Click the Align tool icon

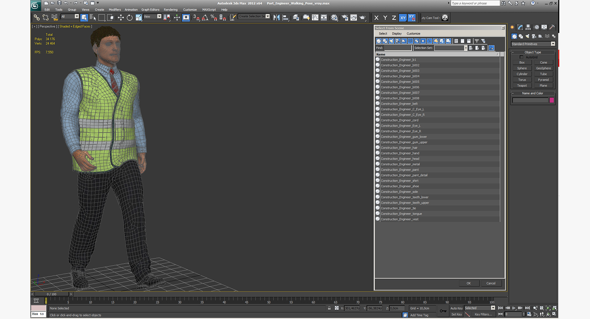pyautogui.click(x=285, y=18)
